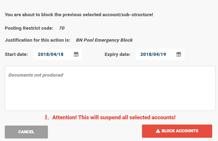Viewport: 218px width, 141px height.
Task: Click the 'BN Pool Emergency Block' justification text
Action: (104, 40)
